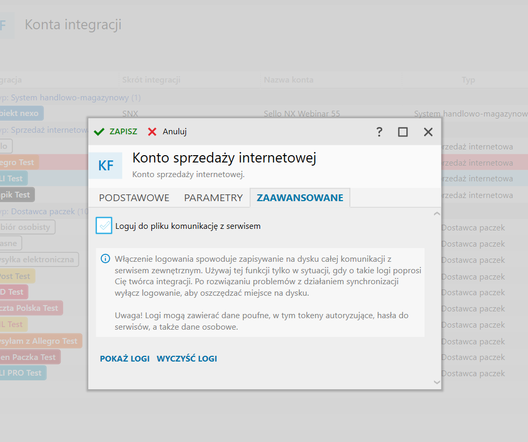The height and width of the screenshot is (442, 528).
Task: Select the Allegro Test account tag
Action: (x=18, y=162)
